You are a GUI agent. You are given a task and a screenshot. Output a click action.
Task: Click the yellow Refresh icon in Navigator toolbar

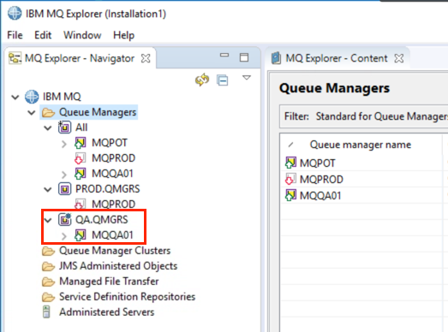tap(202, 80)
